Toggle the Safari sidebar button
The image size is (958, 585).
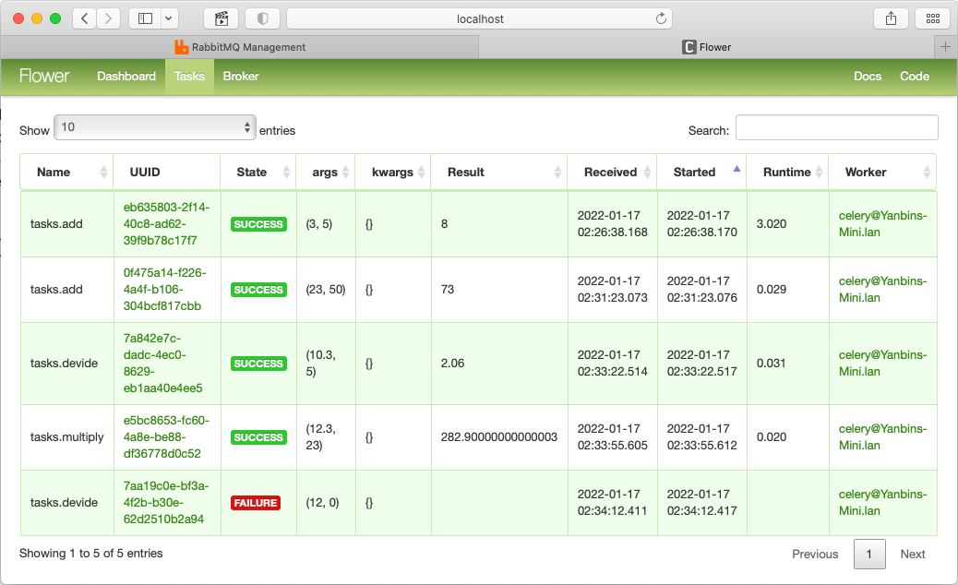pos(144,18)
